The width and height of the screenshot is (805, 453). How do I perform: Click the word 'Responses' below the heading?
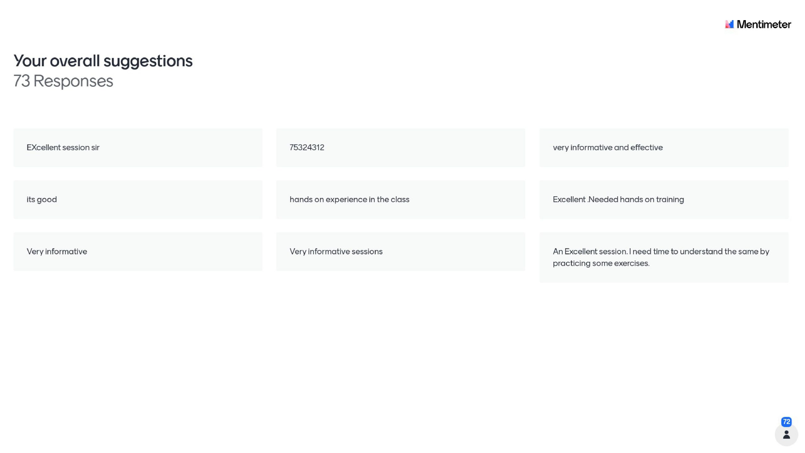[73, 81]
